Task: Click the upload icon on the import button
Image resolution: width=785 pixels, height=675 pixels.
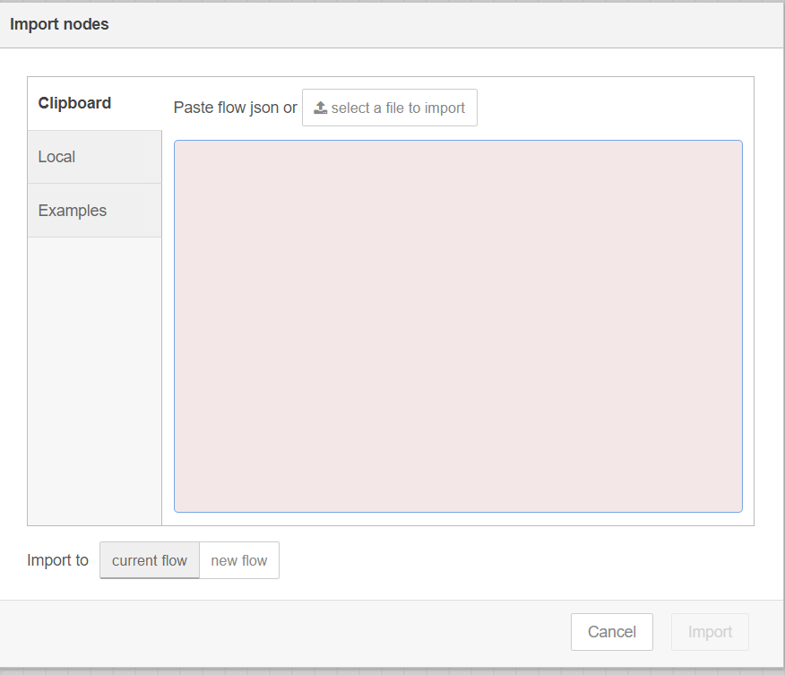Action: 320,107
